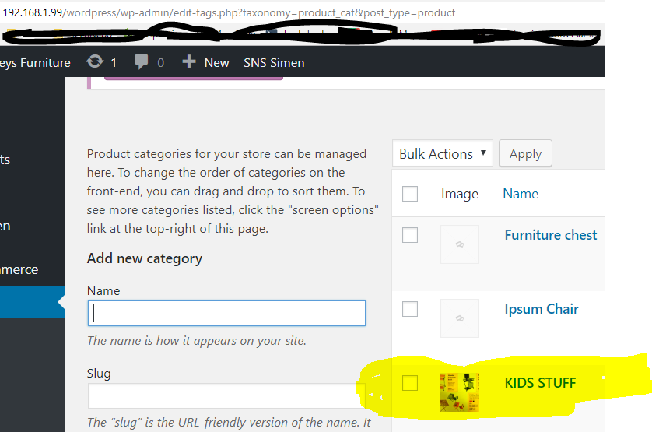Select the Furniture chest checkbox
Screen dimensions: 652x432
(410, 235)
